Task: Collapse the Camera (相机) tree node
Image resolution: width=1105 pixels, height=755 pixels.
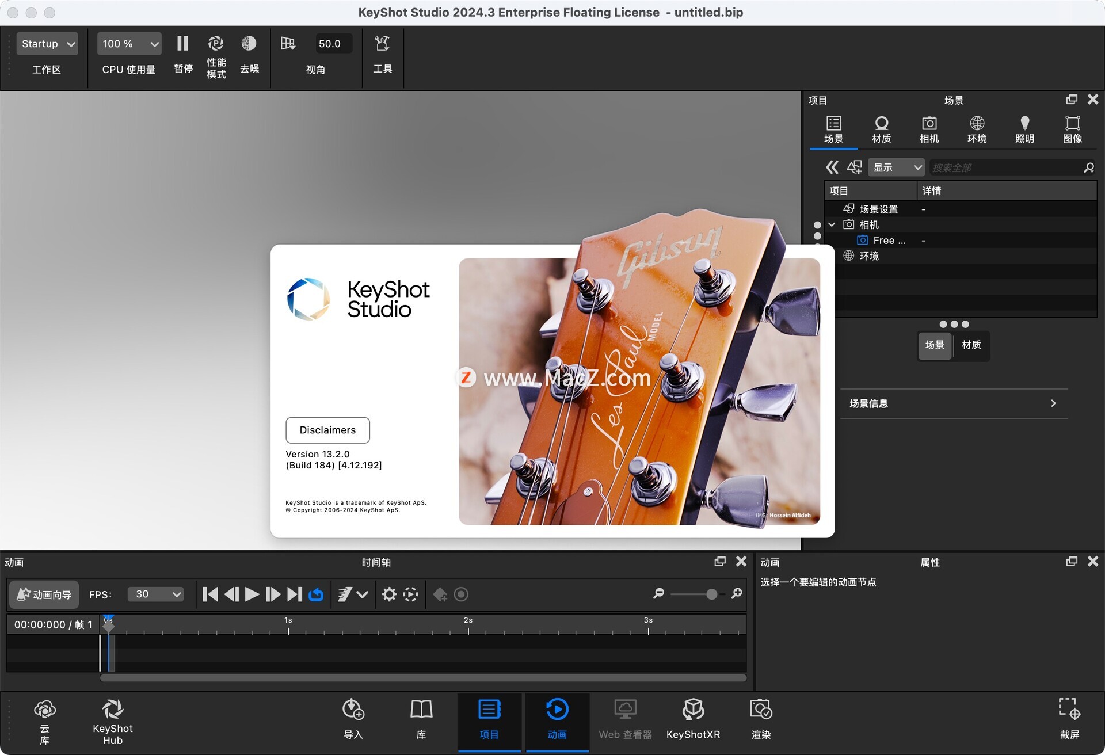Action: [x=832, y=224]
